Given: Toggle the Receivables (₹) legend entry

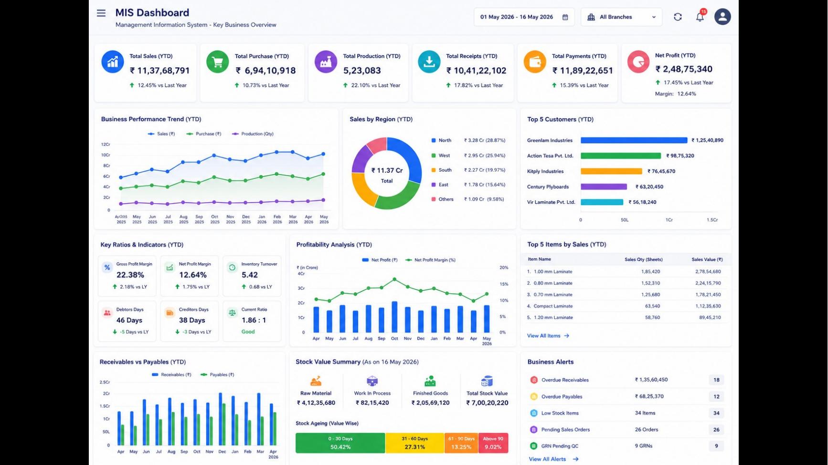Looking at the screenshot, I should coord(171,375).
